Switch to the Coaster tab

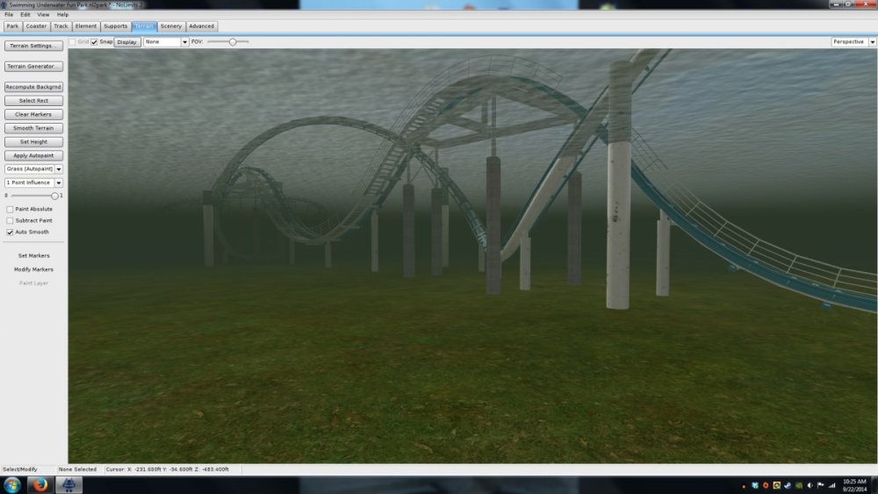point(36,26)
